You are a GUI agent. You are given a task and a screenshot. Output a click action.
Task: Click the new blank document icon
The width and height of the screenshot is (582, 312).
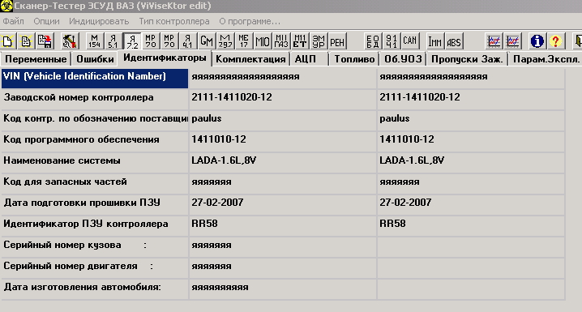(8, 41)
